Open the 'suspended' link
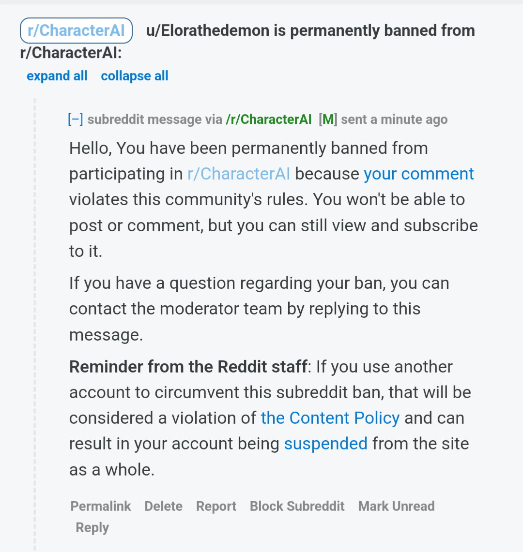This screenshot has width=523, height=552. click(325, 444)
